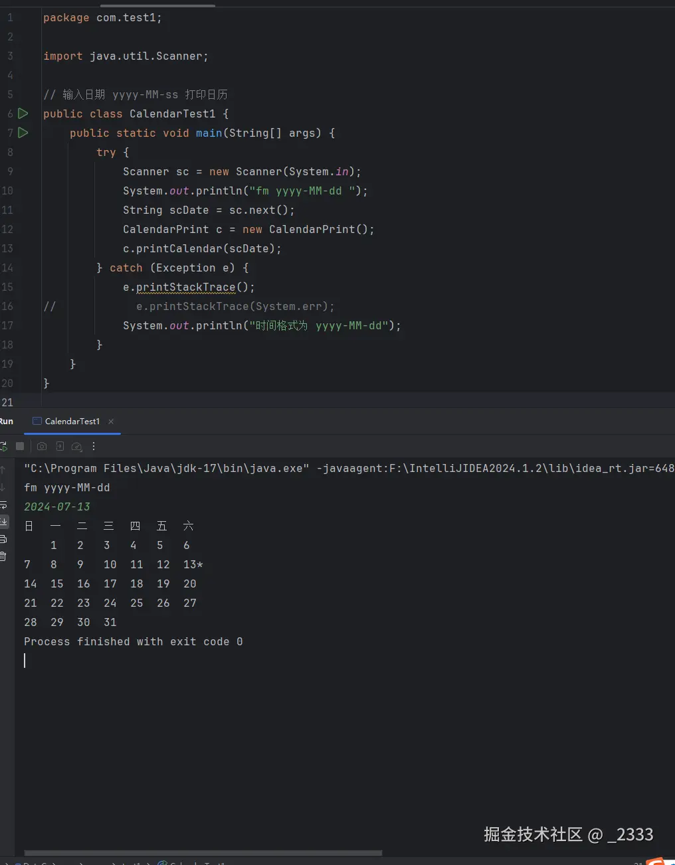Click the 'c.printCalendar(scDate);' statement

[202, 249]
